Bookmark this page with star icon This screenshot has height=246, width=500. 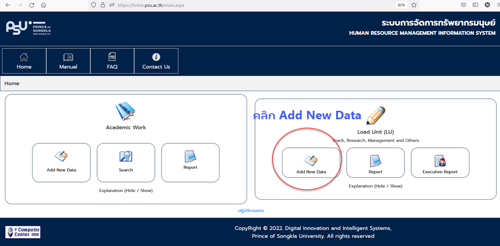pos(414,5)
